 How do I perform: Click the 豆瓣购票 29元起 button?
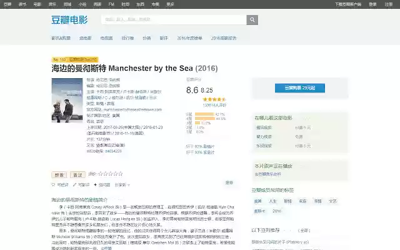(x=300, y=88)
